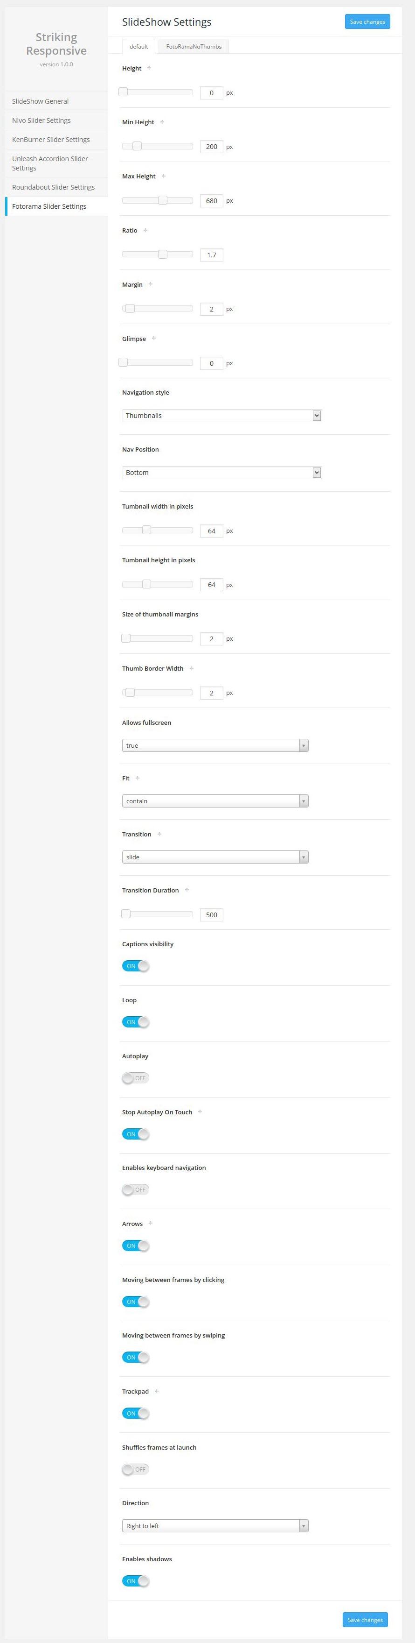Click the plus icon next to Glimpse
Screen dimensions: 415x1643
click(153, 338)
